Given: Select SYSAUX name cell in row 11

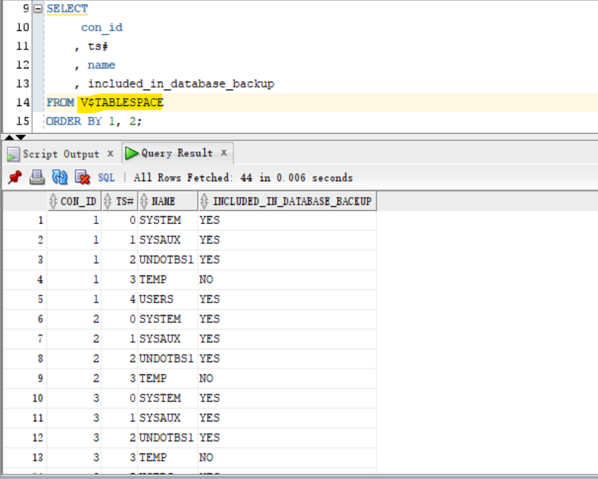Looking at the screenshot, I should click(x=168, y=418).
